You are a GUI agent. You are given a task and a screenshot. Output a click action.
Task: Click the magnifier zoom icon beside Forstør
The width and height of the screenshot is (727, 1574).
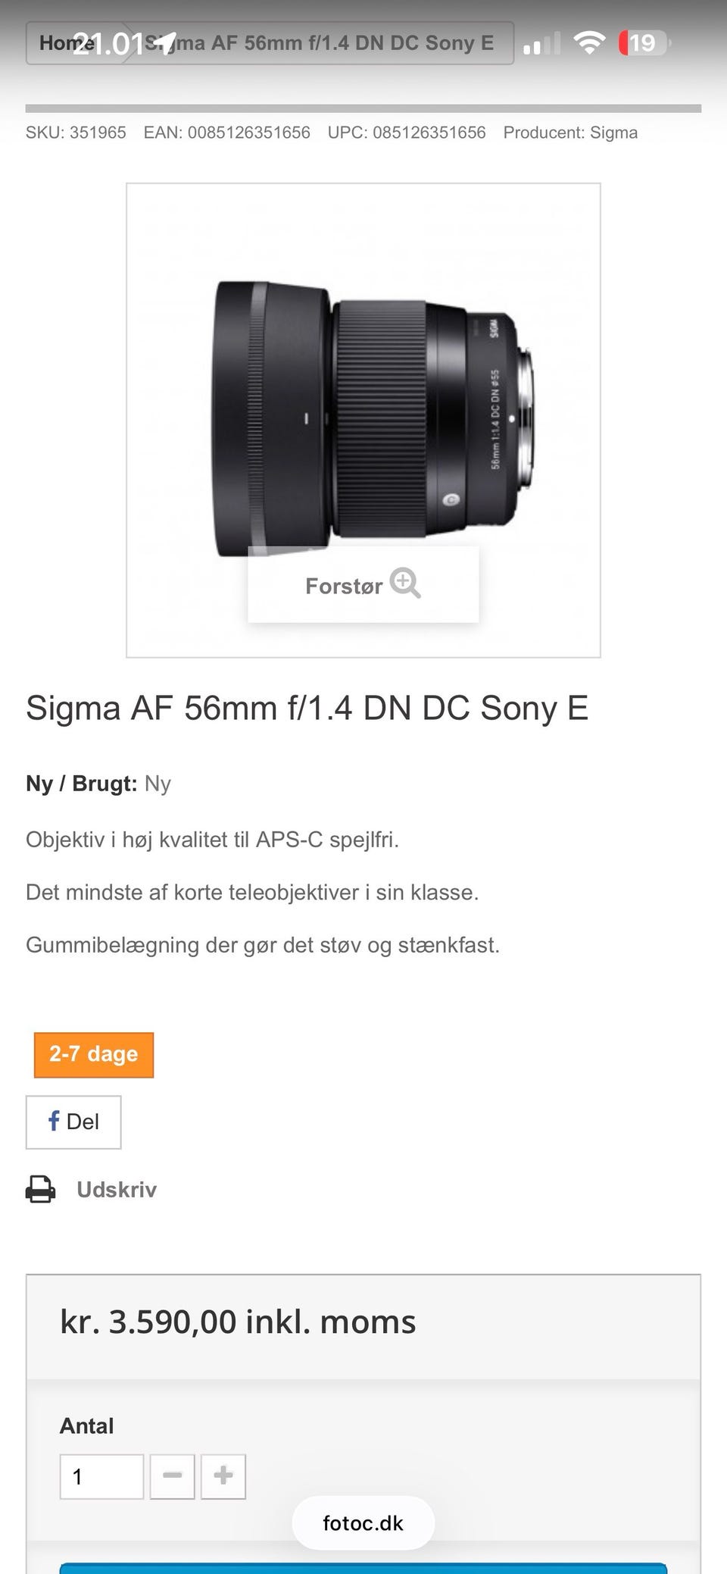pyautogui.click(x=405, y=584)
